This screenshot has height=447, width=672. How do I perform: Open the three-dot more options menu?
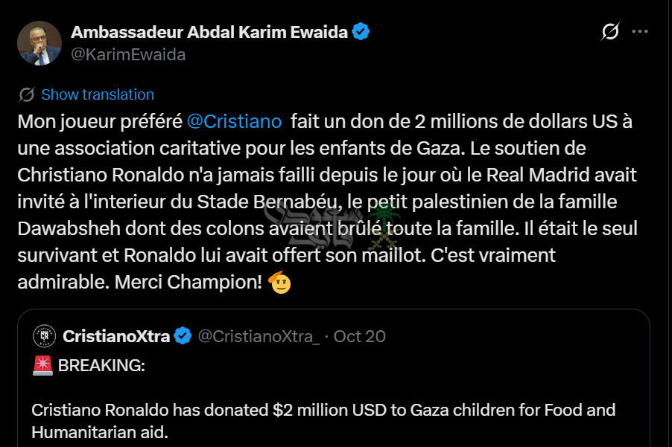tap(639, 32)
